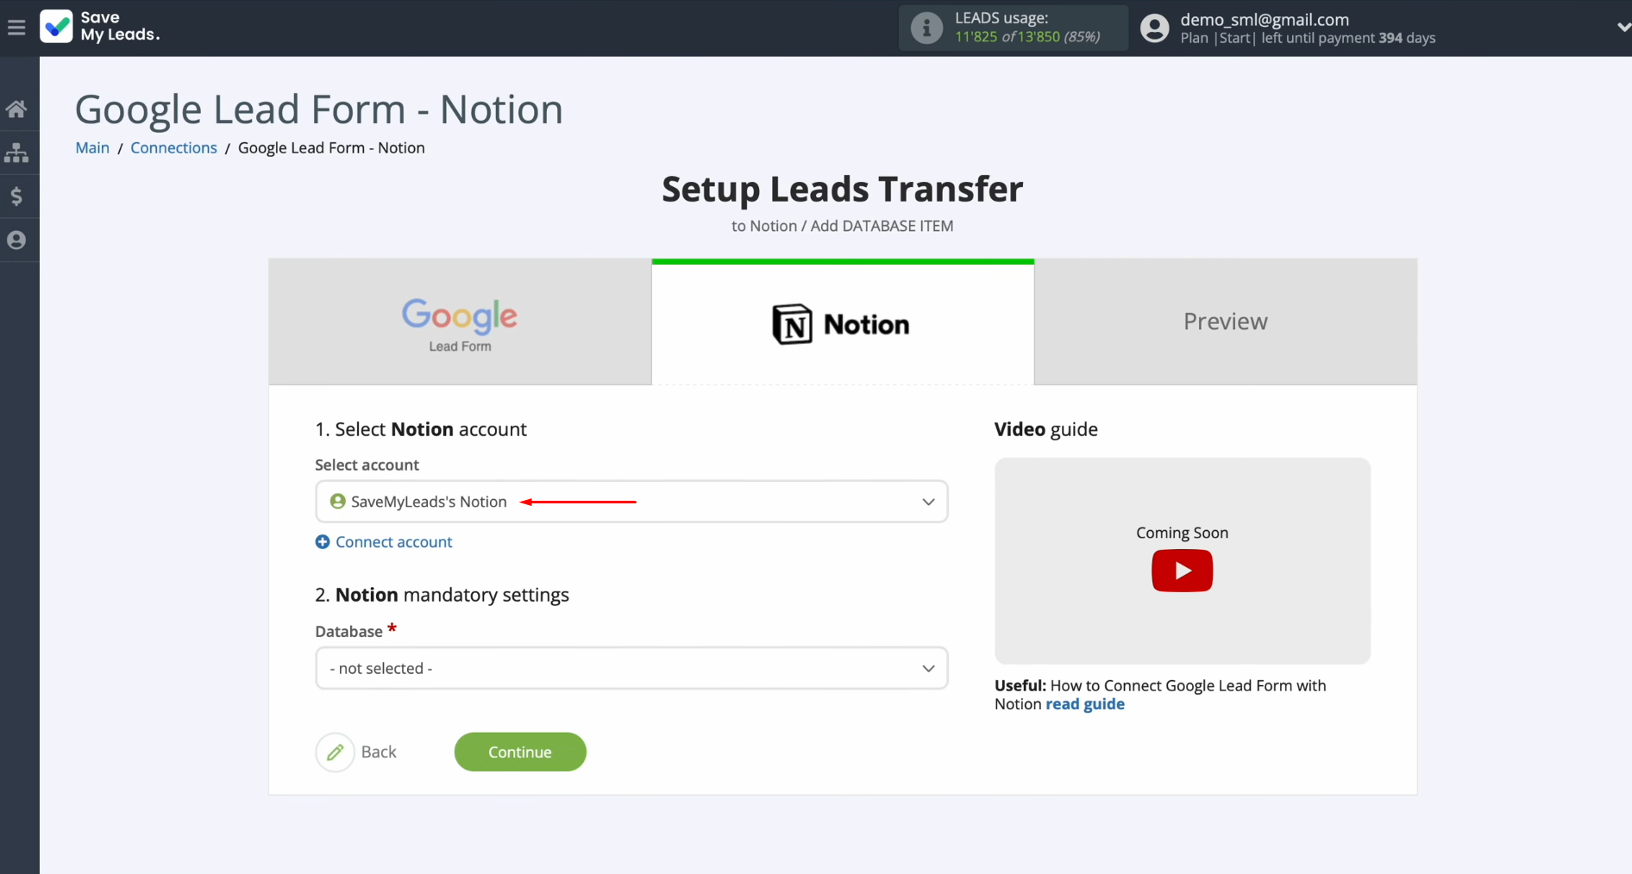This screenshot has height=874, width=1632.
Task: Open the hamburger menu icon
Action: click(x=16, y=28)
